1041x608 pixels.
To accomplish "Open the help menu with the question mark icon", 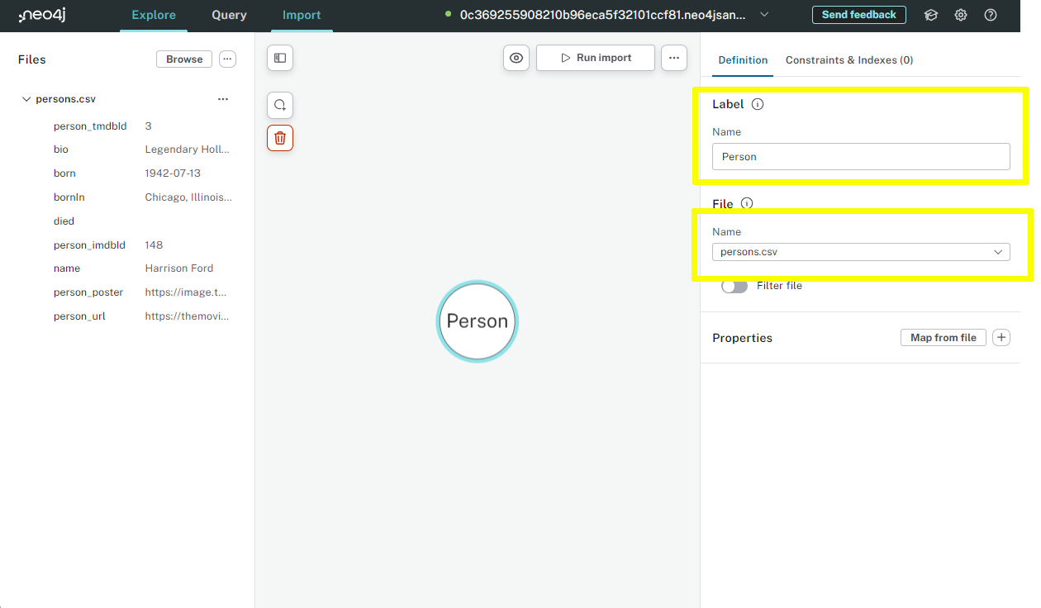I will (x=991, y=15).
